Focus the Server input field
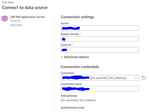The image size is (149, 112). (x=100, y=28)
